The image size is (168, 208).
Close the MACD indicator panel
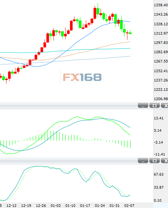[x=165, y=105]
